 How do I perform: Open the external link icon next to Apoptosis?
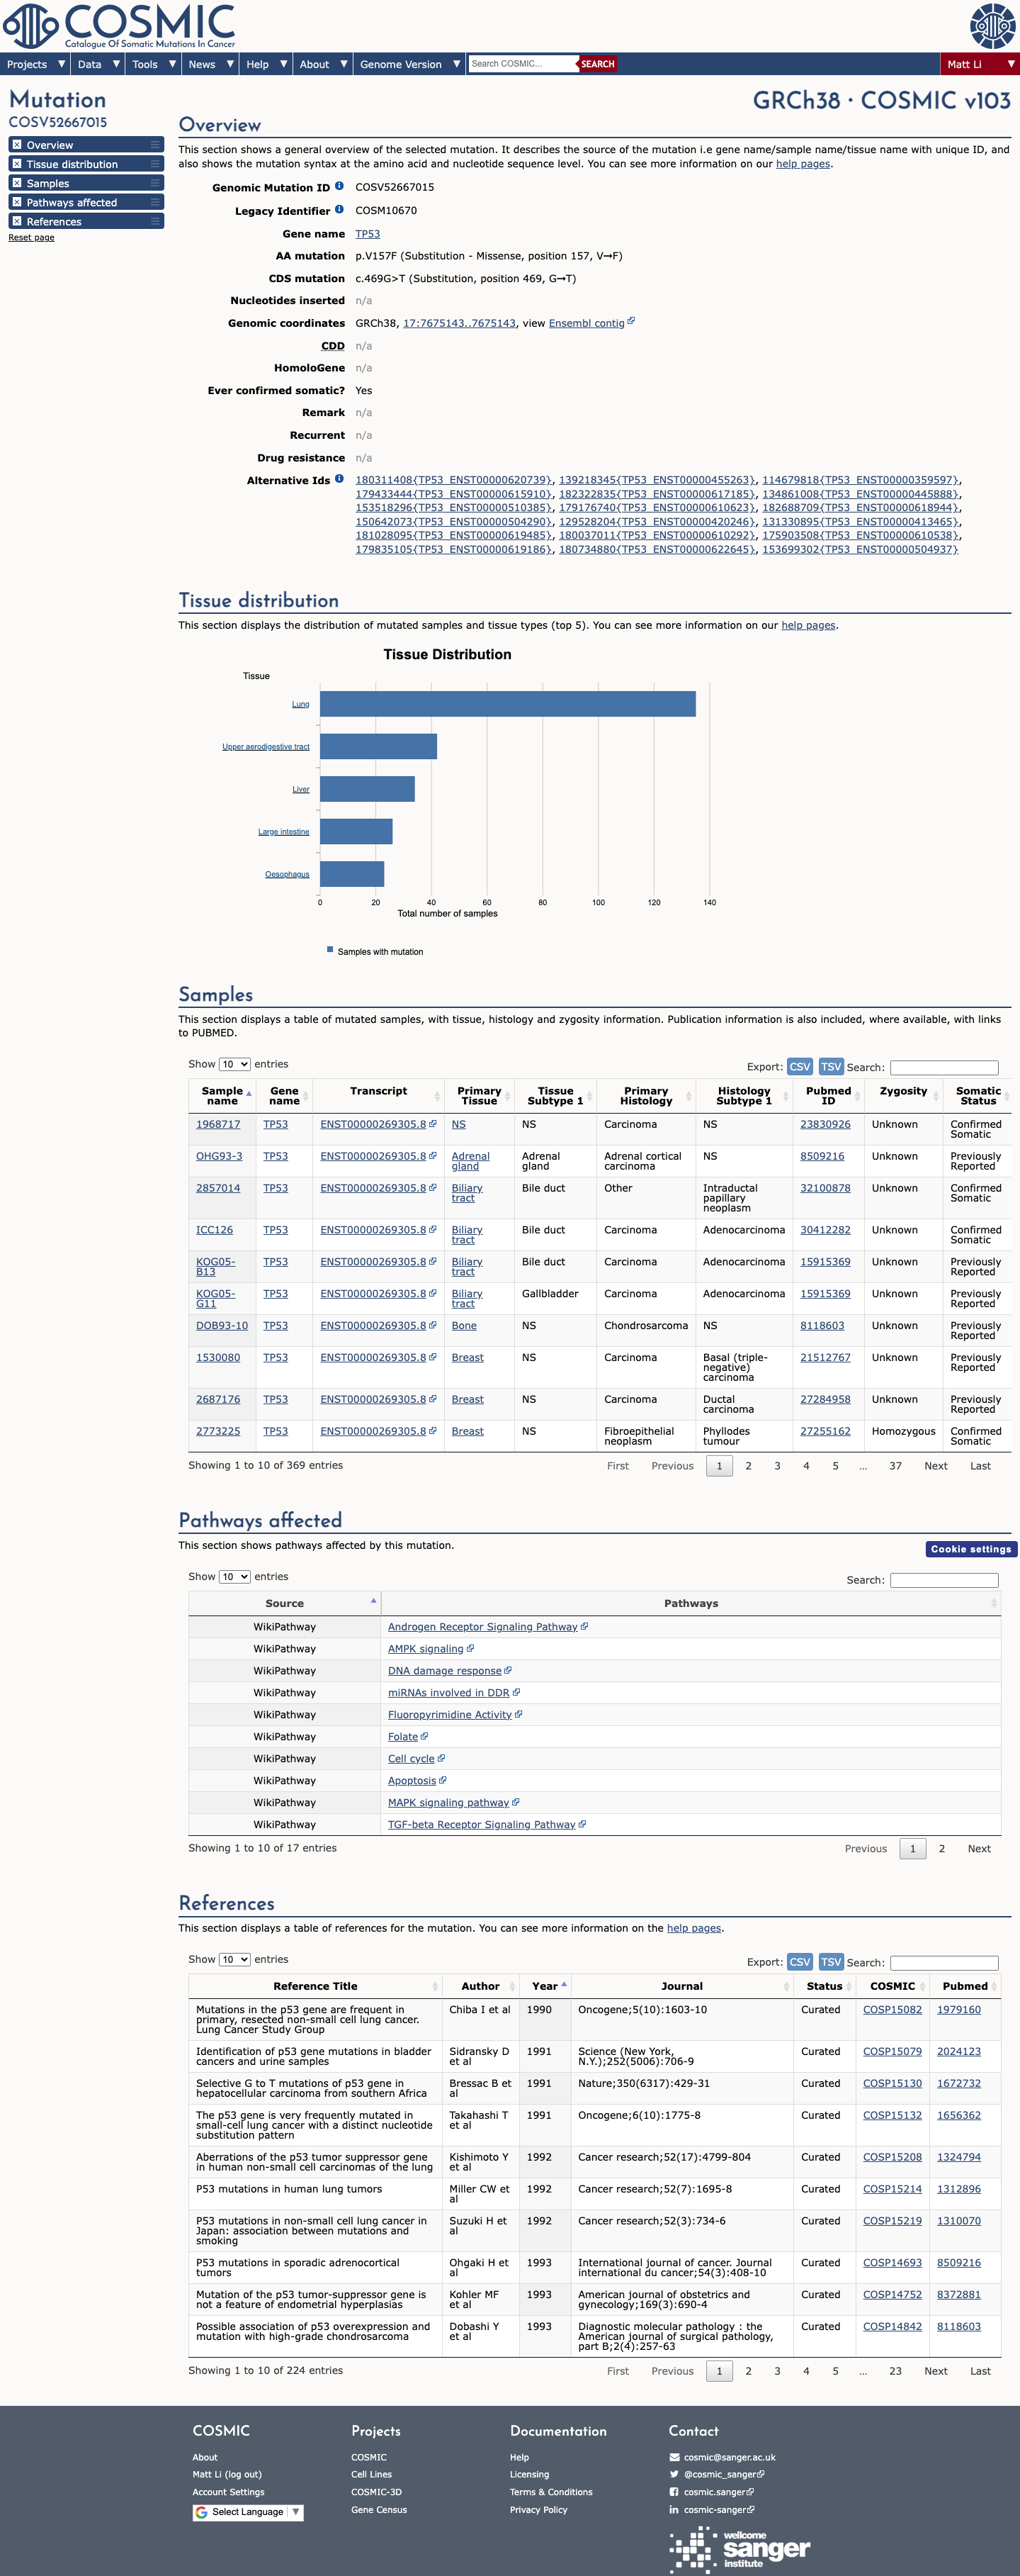click(x=443, y=1780)
